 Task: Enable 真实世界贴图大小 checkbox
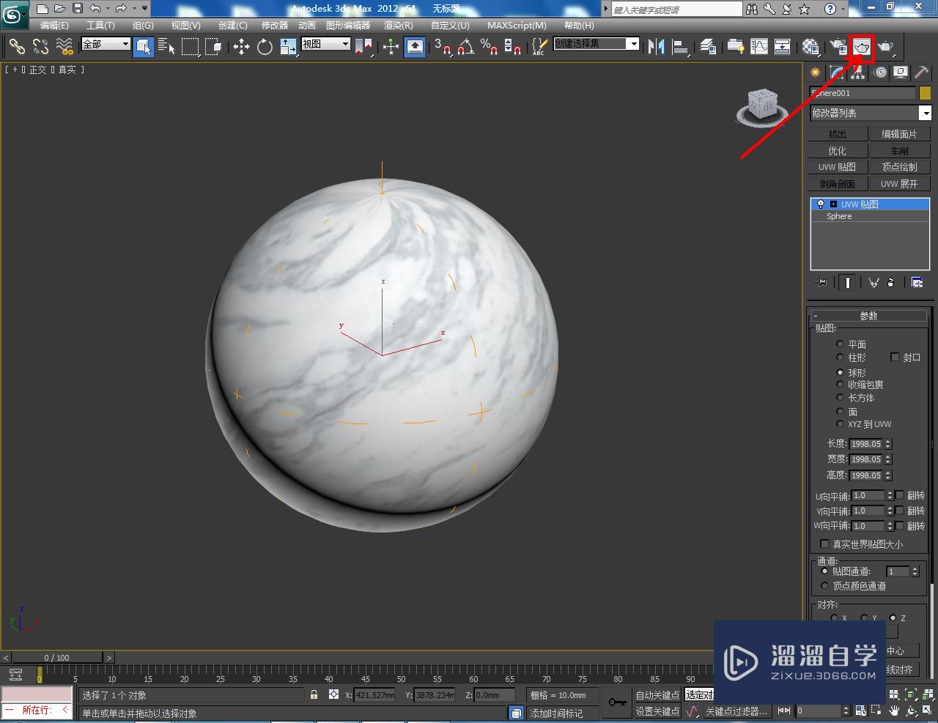(824, 544)
